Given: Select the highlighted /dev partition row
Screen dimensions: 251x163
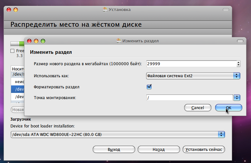Looking at the screenshot, I should [x=18, y=89].
